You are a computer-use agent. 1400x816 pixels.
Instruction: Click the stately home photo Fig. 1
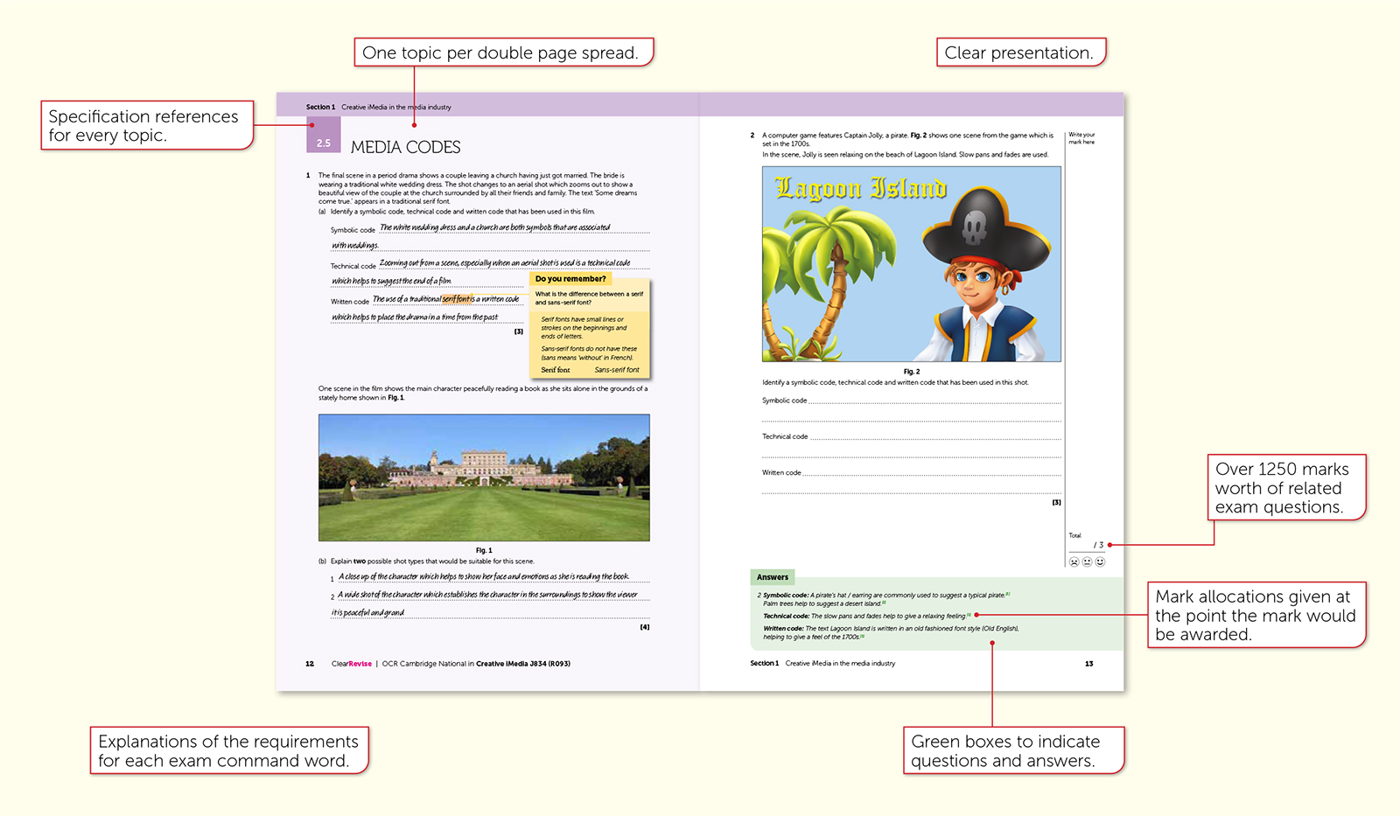click(484, 478)
